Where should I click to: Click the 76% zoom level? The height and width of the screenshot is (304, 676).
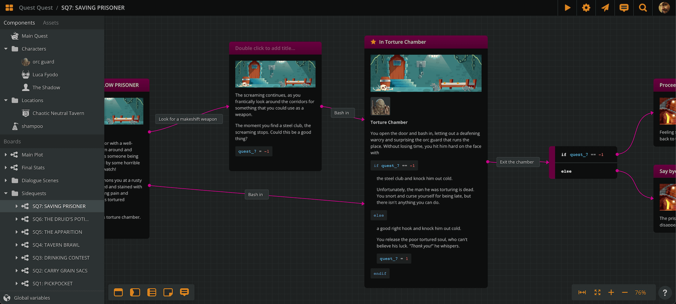[640, 293]
